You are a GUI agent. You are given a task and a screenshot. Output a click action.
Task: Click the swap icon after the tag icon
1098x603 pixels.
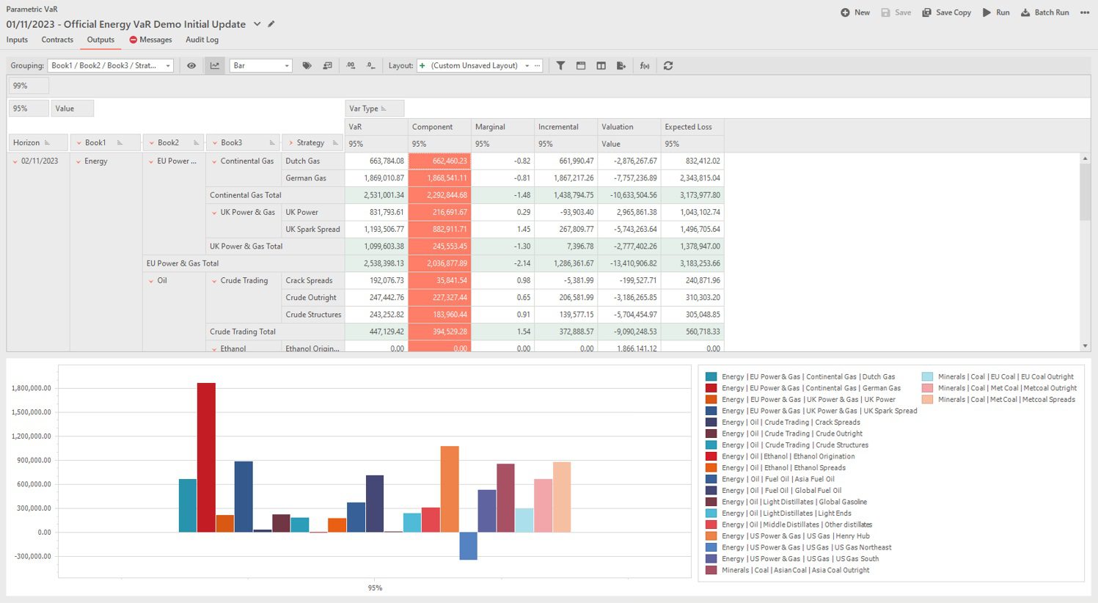pyautogui.click(x=327, y=65)
